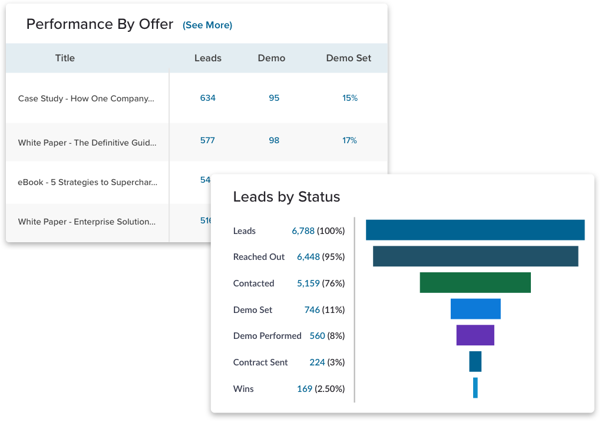This screenshot has height=422, width=601.
Task: Sort the table by the Title column
Action: (x=65, y=58)
